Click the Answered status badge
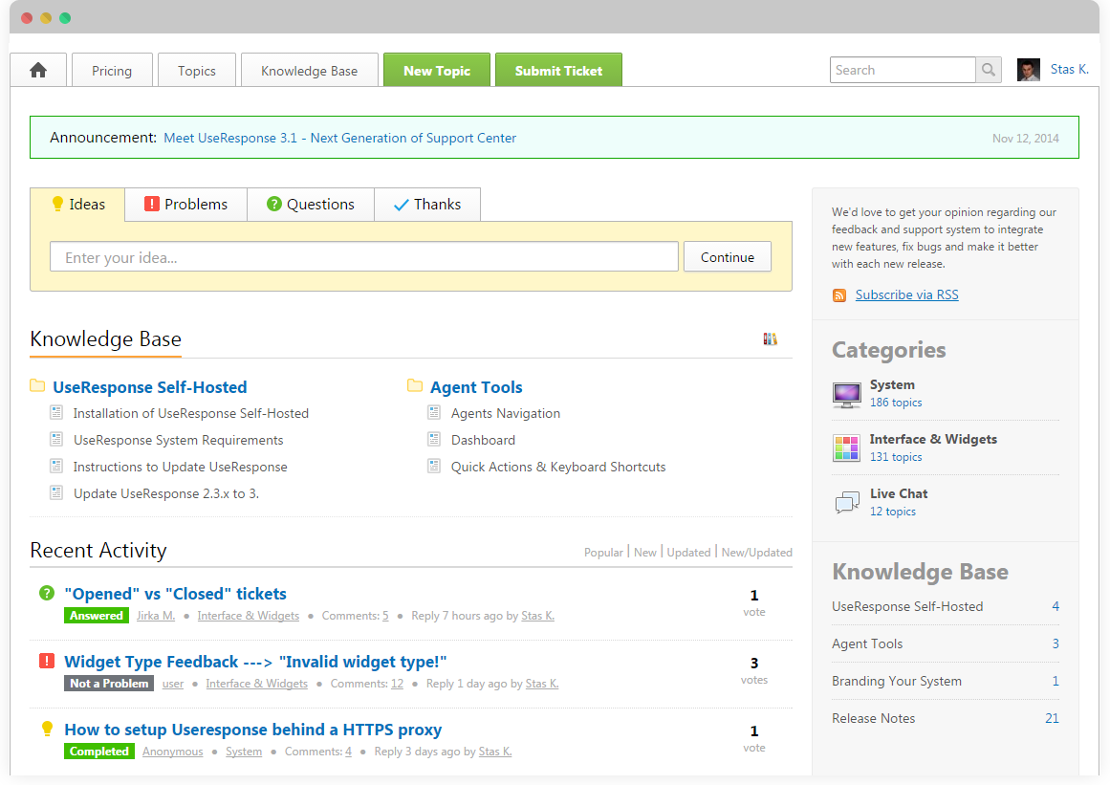Screen dimensions: 1110x785 [97, 616]
